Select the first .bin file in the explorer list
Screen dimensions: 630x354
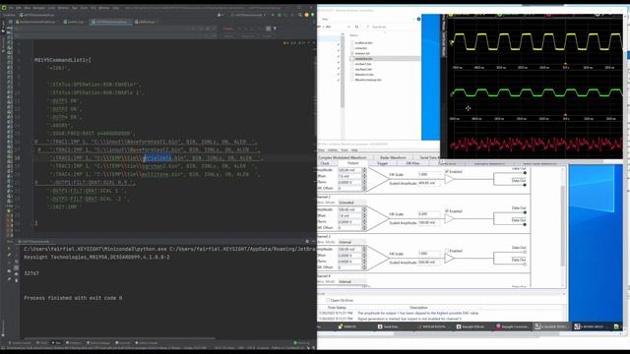(x=363, y=42)
